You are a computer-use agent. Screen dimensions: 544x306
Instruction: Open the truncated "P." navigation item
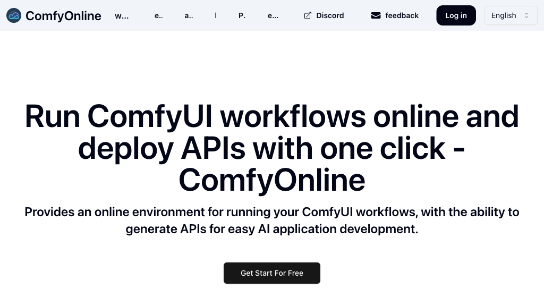coord(242,15)
